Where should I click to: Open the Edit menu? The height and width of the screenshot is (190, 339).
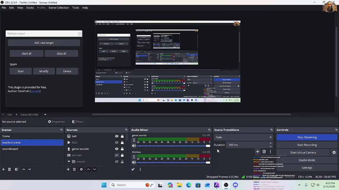pyautogui.click(x=11, y=8)
